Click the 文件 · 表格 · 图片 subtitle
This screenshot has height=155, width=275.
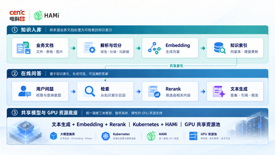pos(49,52)
